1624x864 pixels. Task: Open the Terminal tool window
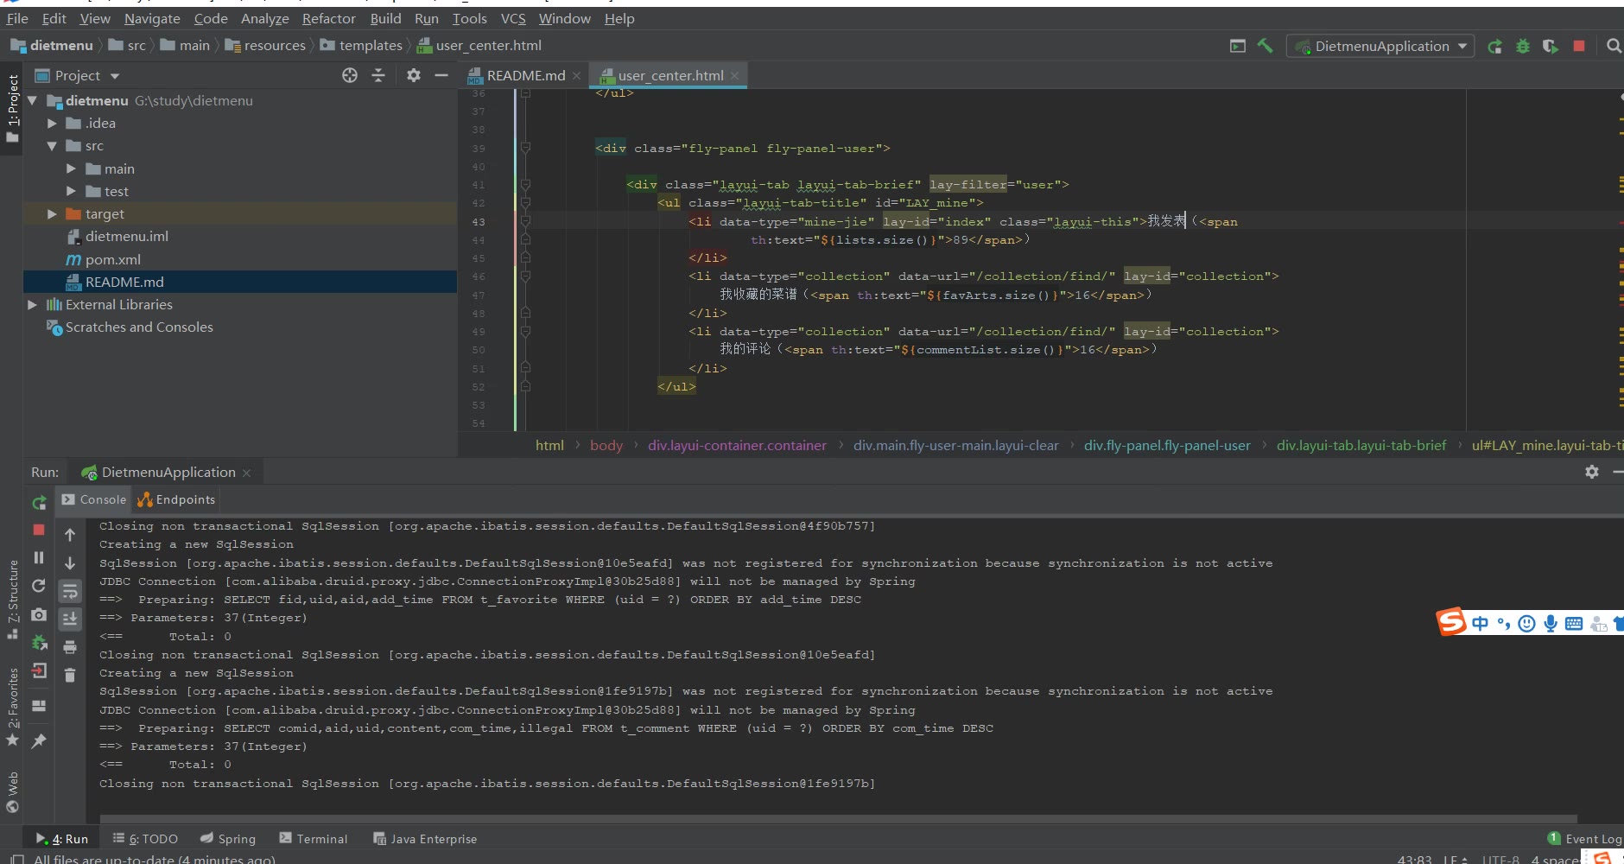(313, 838)
